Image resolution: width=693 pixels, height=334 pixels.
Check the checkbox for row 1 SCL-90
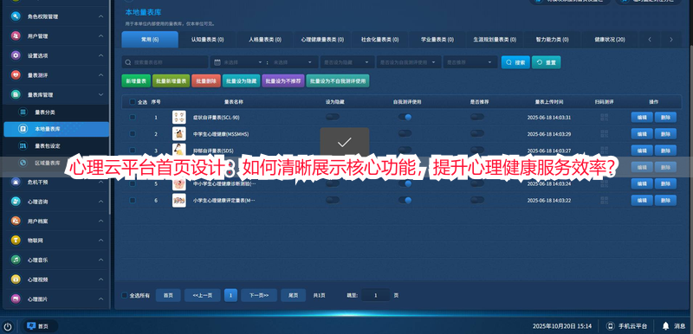[x=133, y=118]
